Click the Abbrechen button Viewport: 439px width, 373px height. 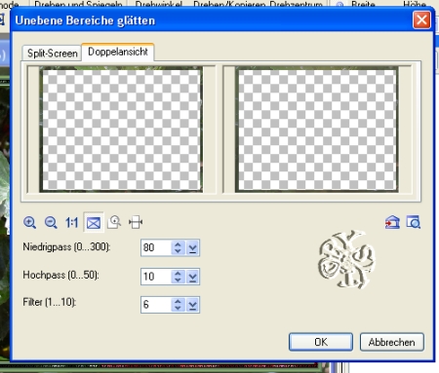(392, 342)
